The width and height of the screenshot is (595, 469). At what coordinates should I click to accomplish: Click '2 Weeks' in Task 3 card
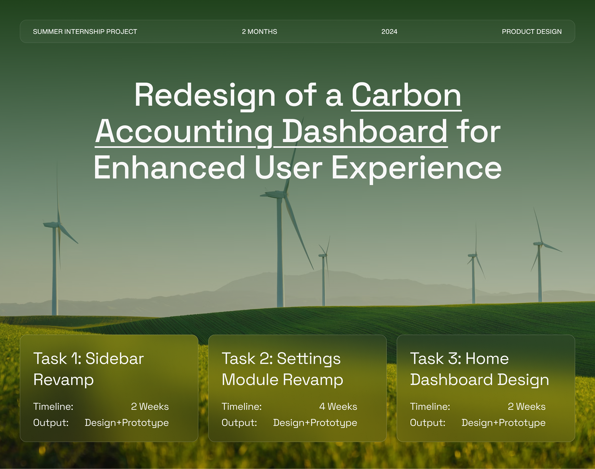(x=527, y=406)
